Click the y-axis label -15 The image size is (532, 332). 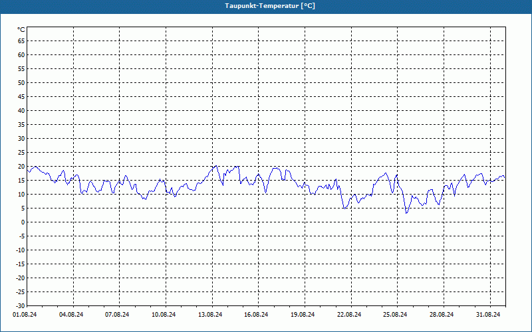pos(21,264)
